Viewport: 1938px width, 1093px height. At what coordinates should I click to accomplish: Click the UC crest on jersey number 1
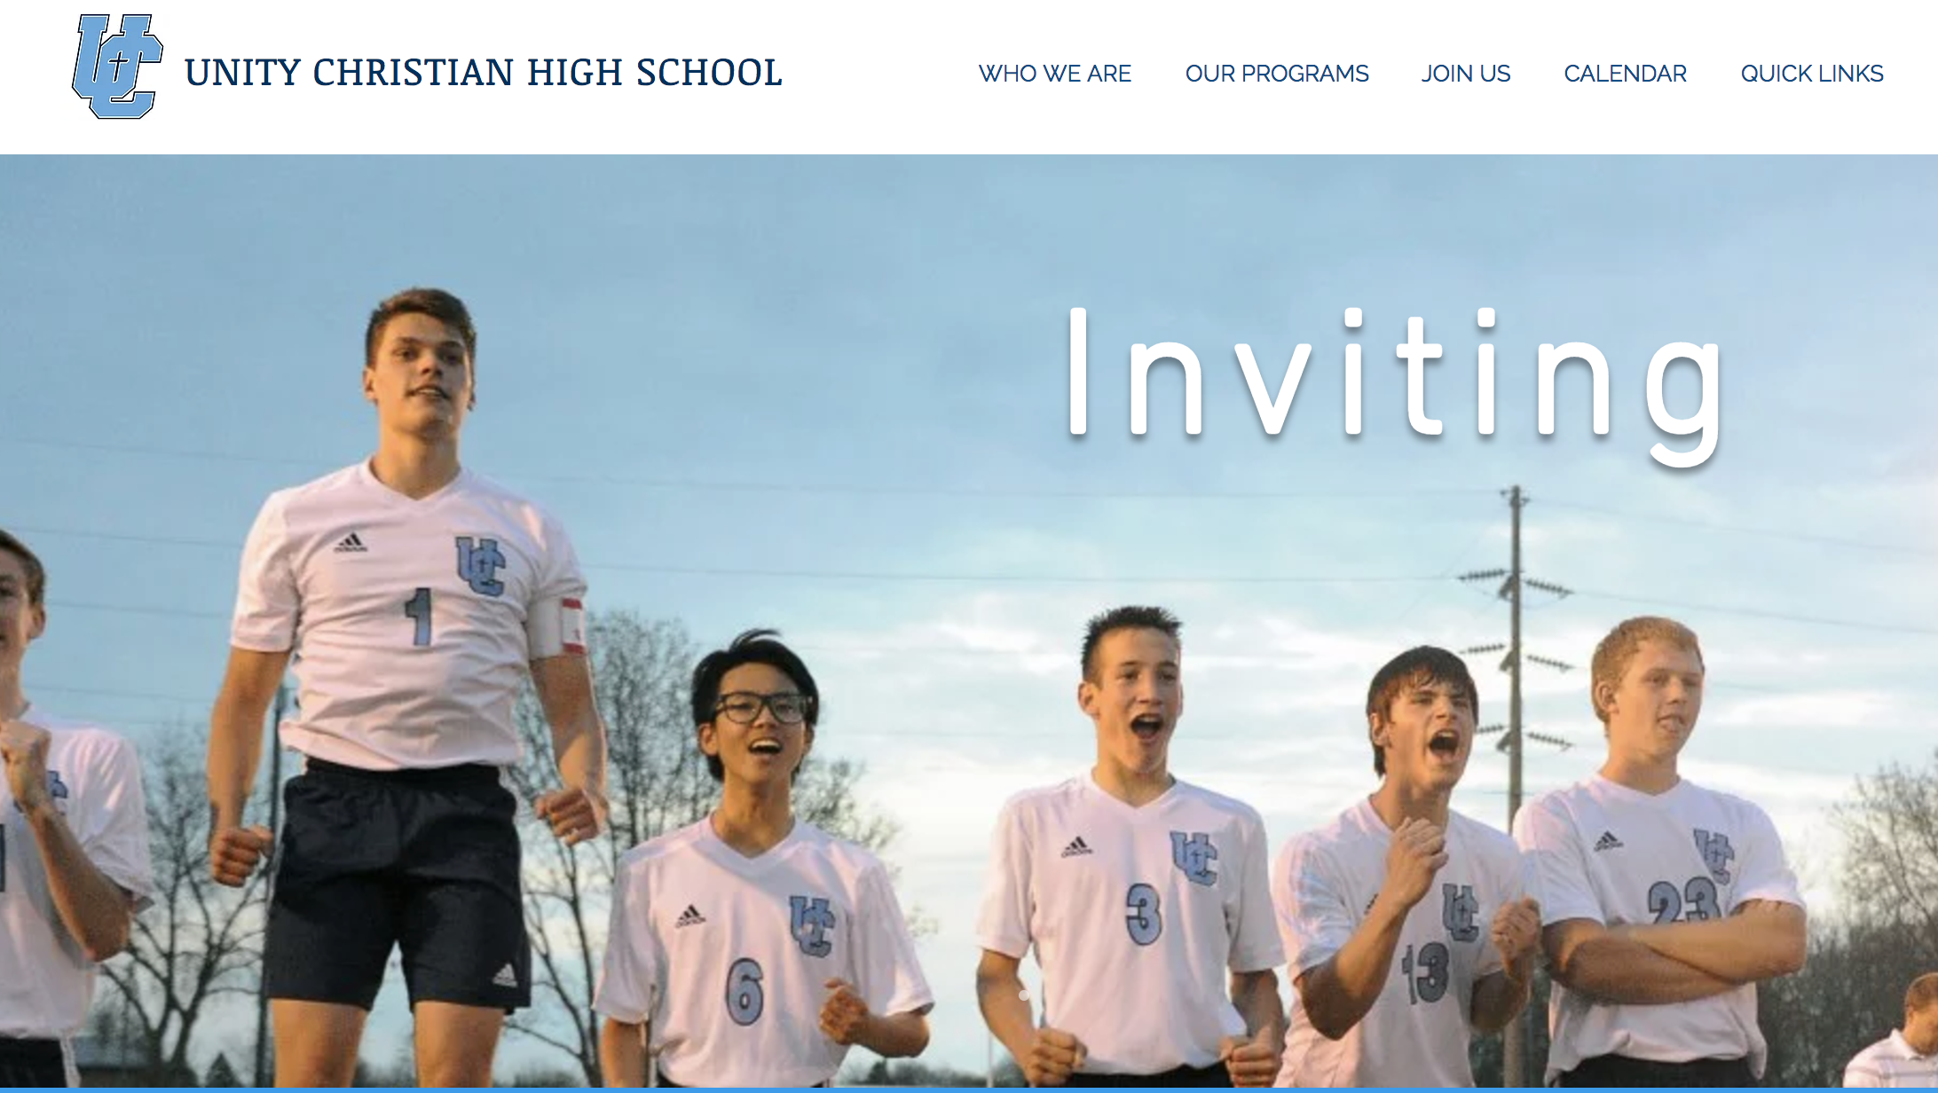pyautogui.click(x=480, y=565)
